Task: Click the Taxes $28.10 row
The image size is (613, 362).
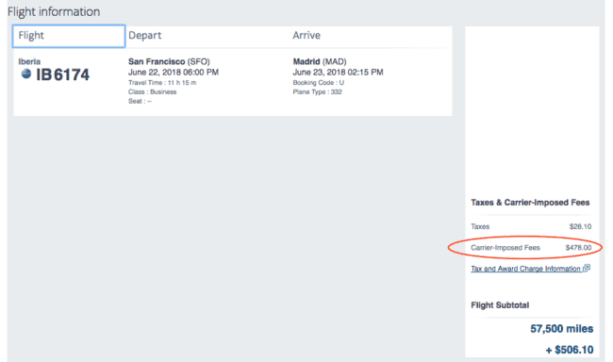Action: pyautogui.click(x=531, y=226)
